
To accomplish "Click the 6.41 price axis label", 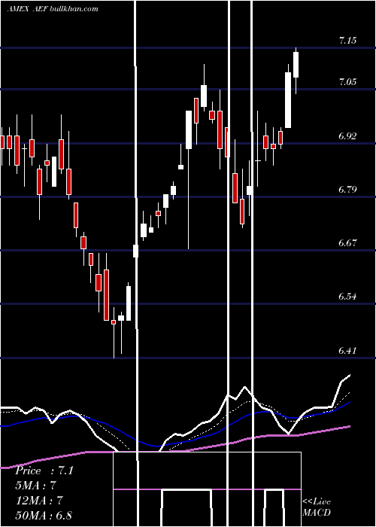I will 347,351.
